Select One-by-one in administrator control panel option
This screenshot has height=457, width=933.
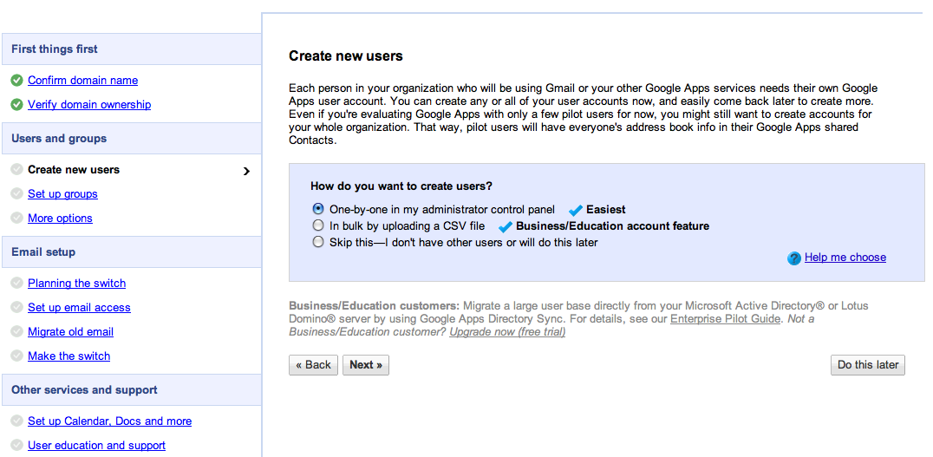pyautogui.click(x=318, y=209)
